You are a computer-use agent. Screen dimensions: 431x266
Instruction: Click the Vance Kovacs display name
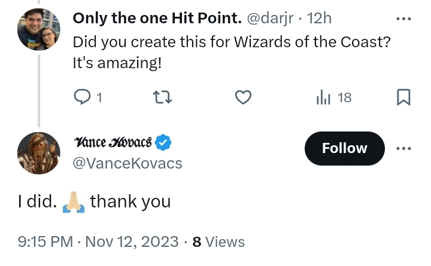[x=113, y=142]
